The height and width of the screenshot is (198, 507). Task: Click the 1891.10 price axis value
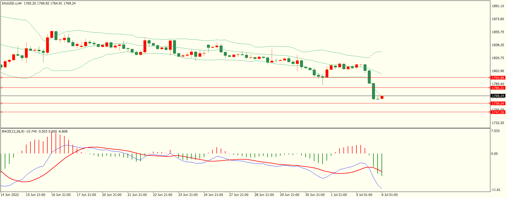click(498, 6)
